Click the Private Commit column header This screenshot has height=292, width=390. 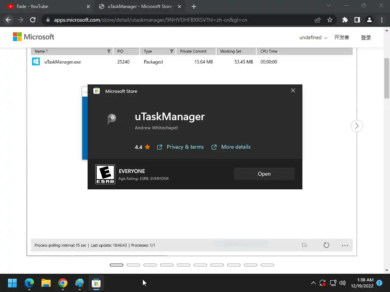pos(196,51)
